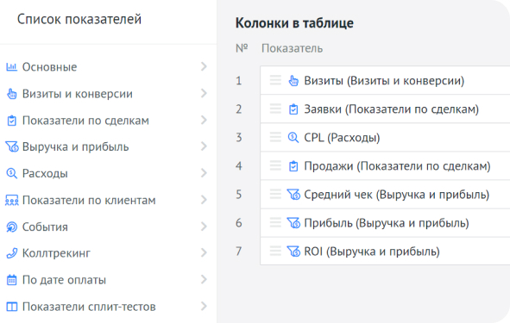Click the funnel icon beside Выручка и прибыль category
This screenshot has width=510, height=323.
(x=12, y=147)
